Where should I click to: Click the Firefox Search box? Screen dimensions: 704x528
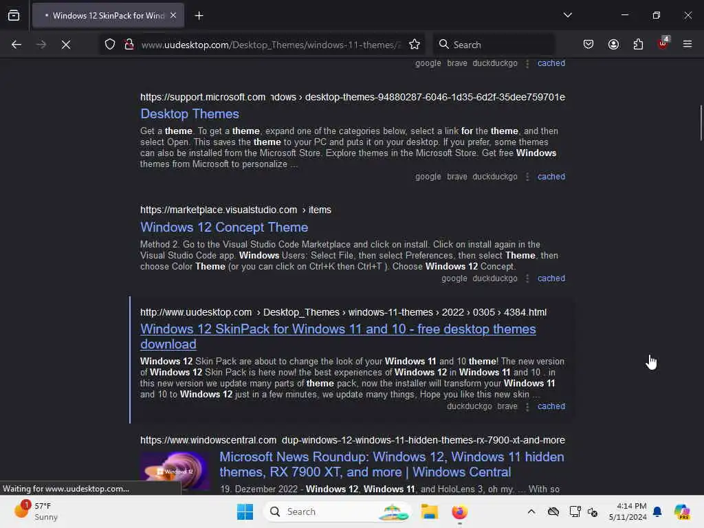click(494, 45)
